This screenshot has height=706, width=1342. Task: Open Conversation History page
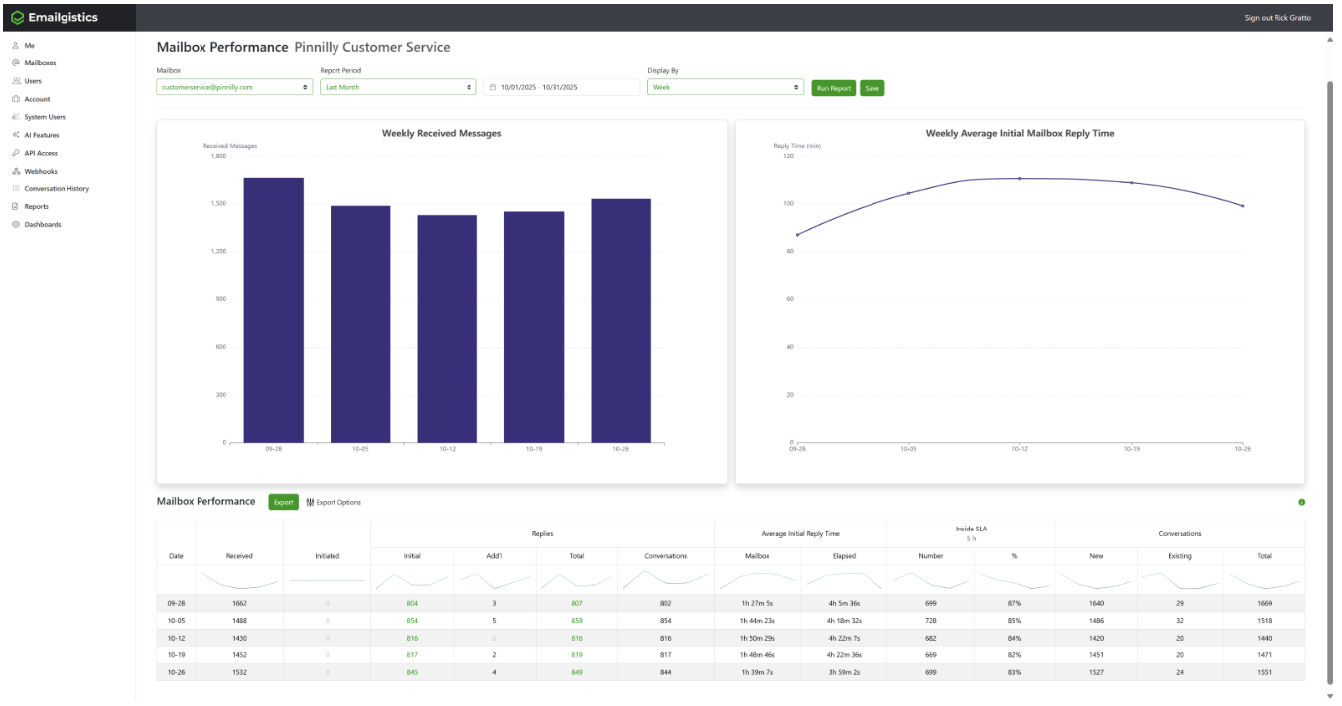(x=57, y=188)
